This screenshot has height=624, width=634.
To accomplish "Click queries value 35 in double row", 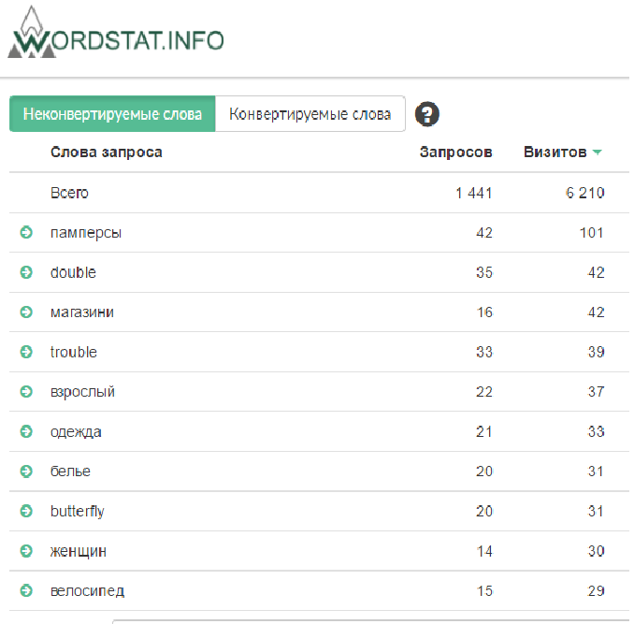I will (484, 272).
